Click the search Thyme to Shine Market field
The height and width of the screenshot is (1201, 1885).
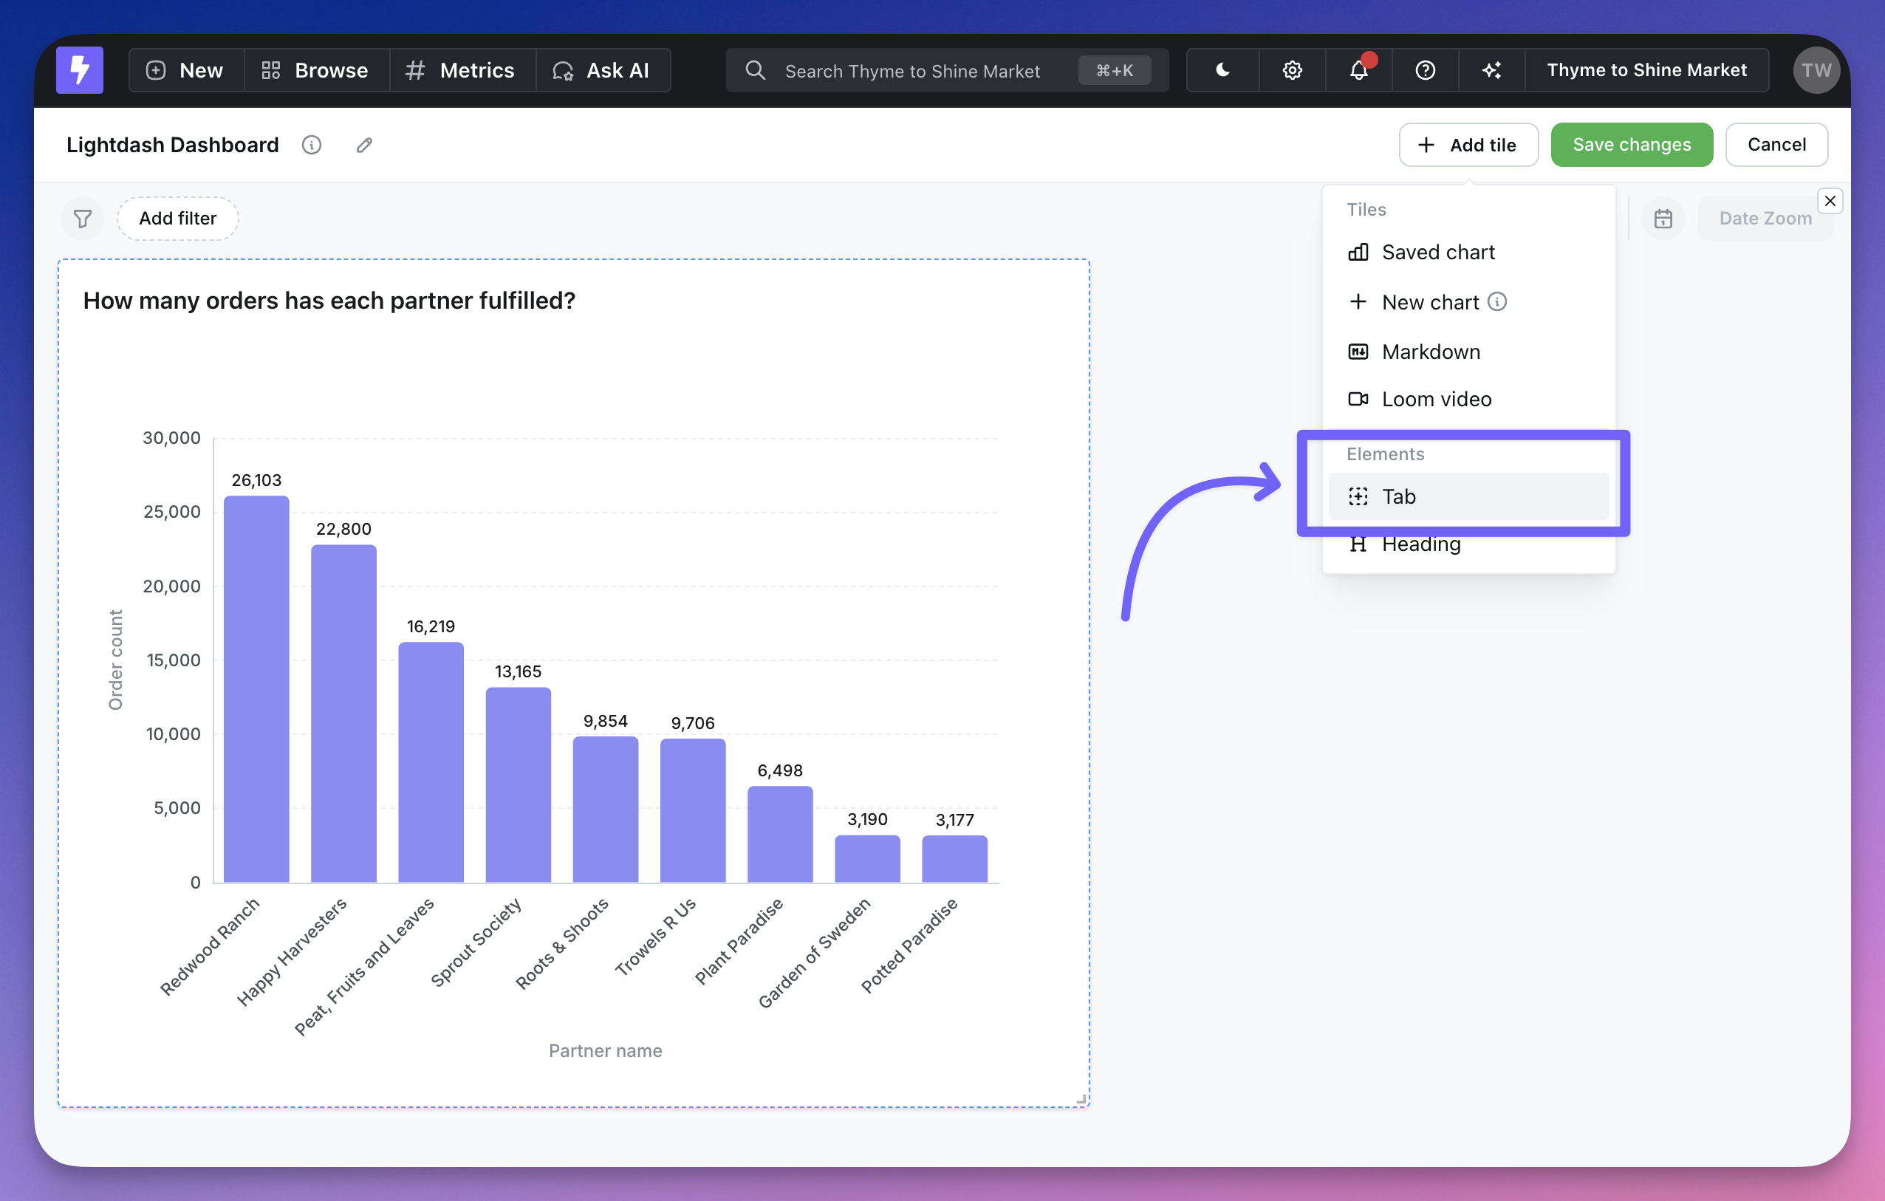912,70
